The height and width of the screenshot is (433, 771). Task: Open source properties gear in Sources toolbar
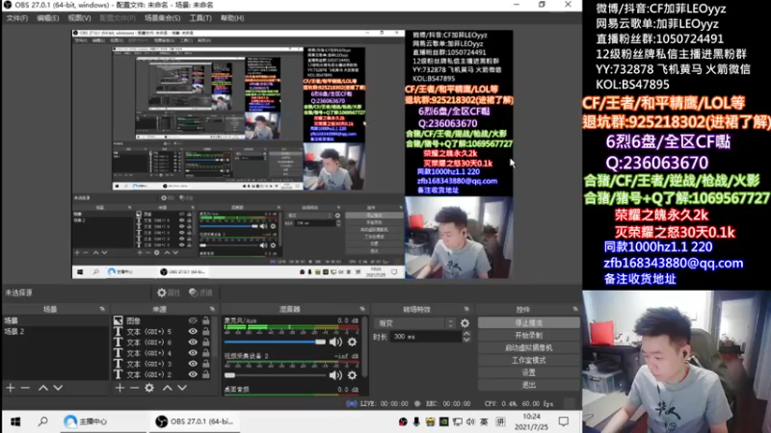[149, 388]
